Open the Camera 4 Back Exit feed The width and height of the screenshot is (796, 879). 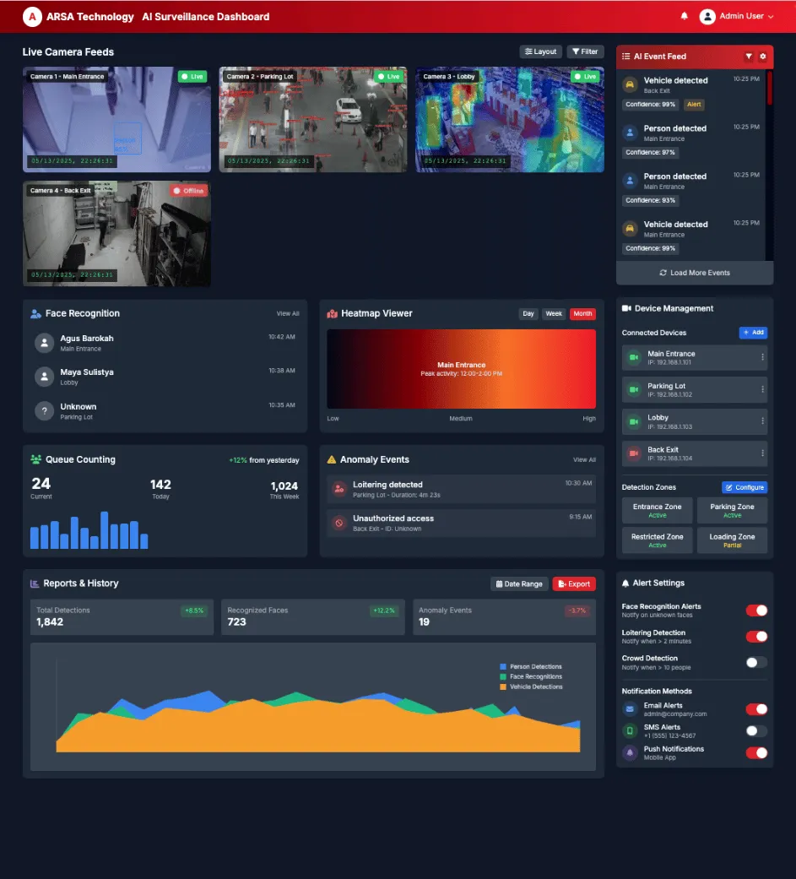coord(116,233)
